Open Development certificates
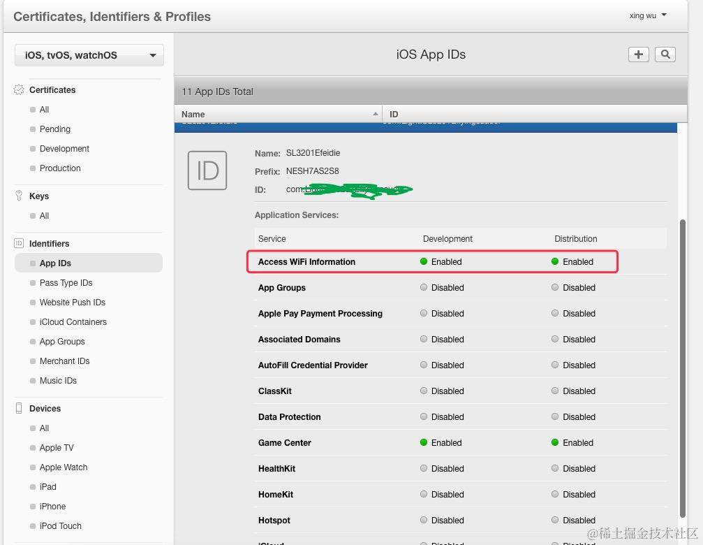Image resolution: width=703 pixels, height=545 pixels. coord(64,148)
